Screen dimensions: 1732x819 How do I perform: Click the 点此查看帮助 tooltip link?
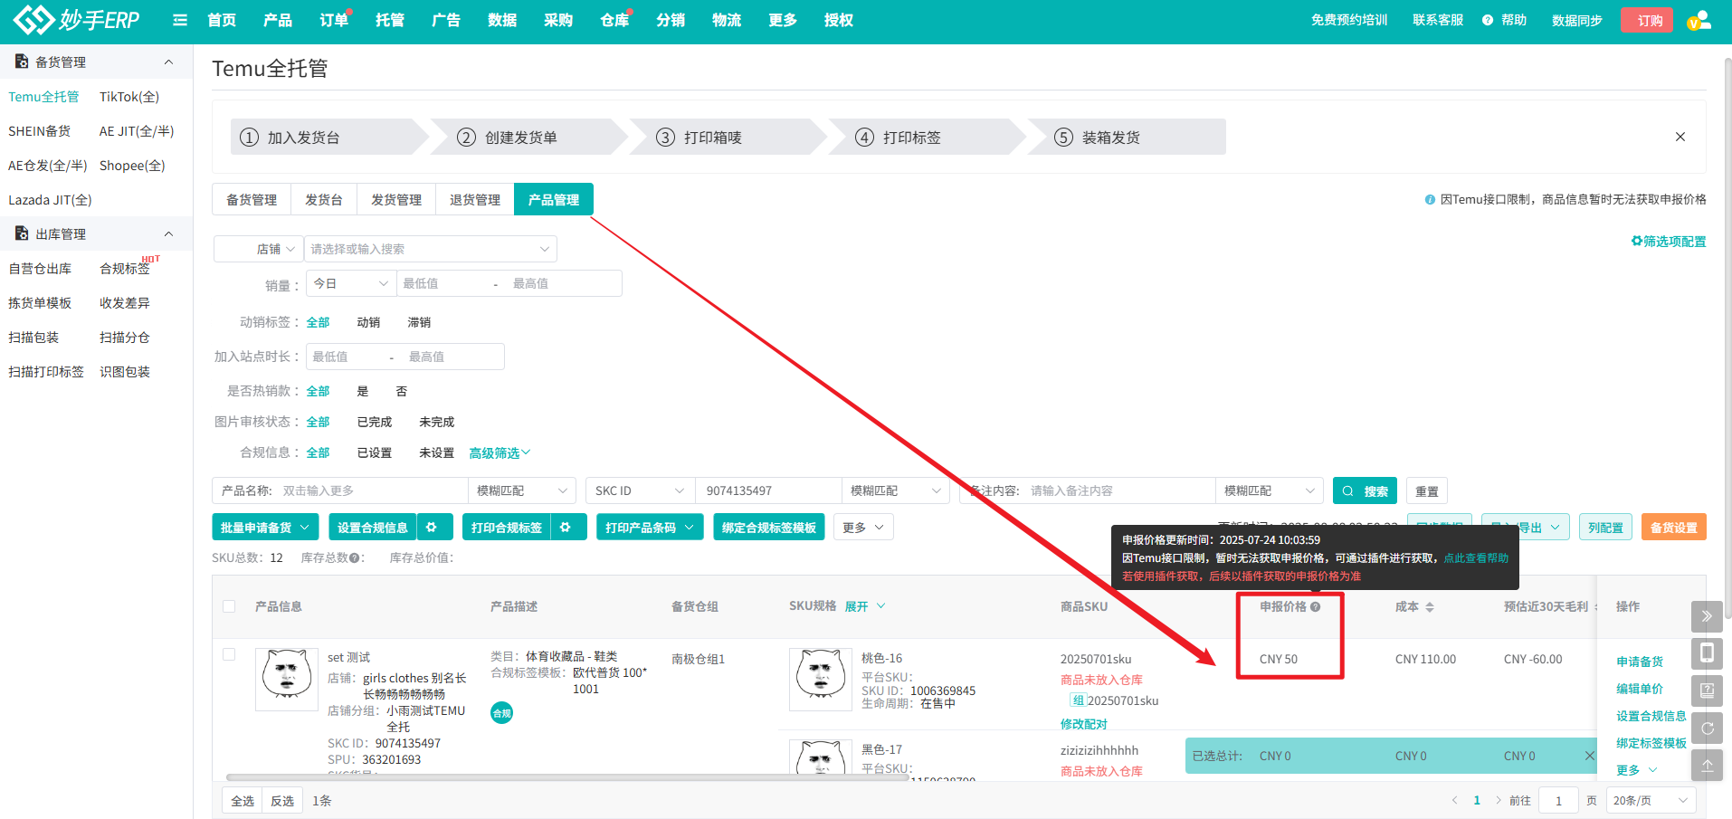point(1476,558)
